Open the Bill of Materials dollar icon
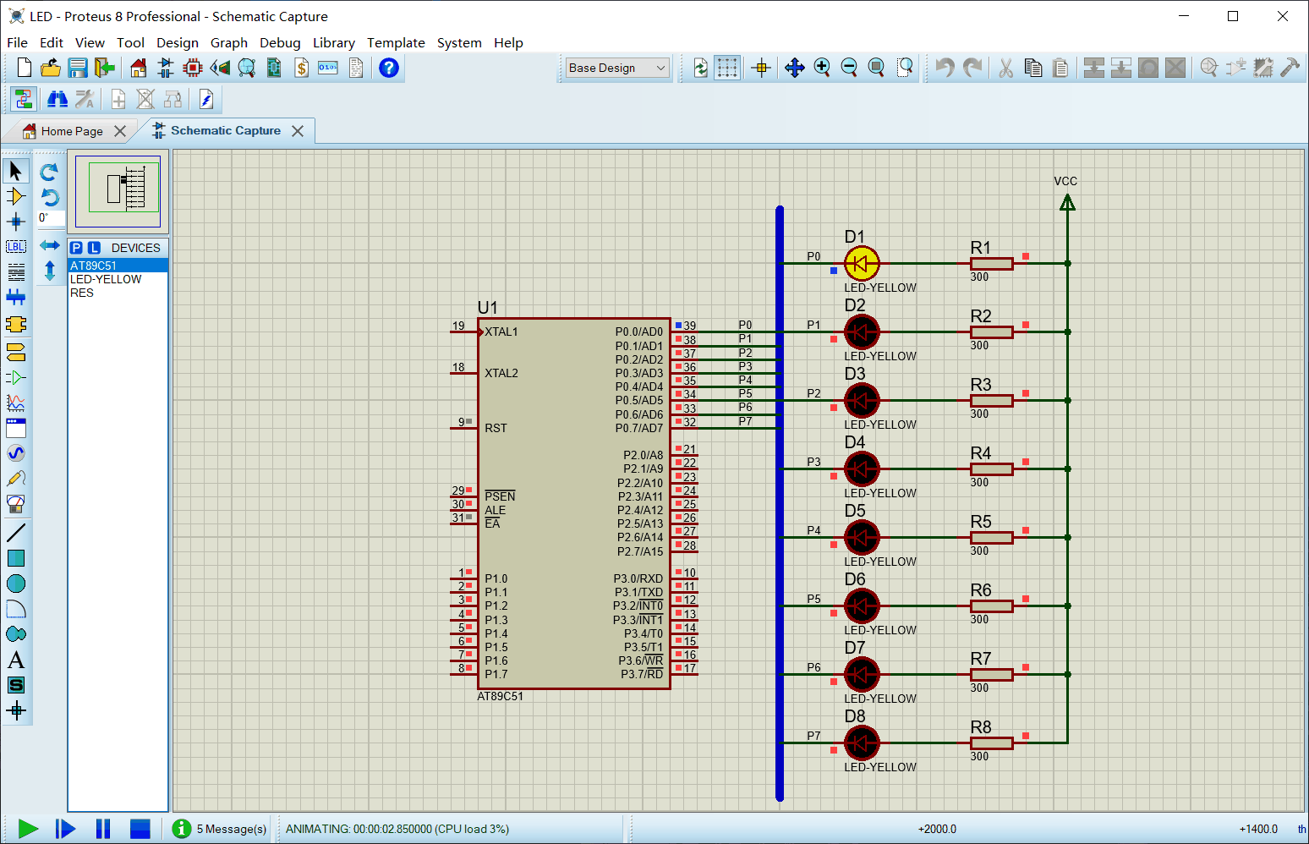Image resolution: width=1309 pixels, height=844 pixels. [301, 68]
